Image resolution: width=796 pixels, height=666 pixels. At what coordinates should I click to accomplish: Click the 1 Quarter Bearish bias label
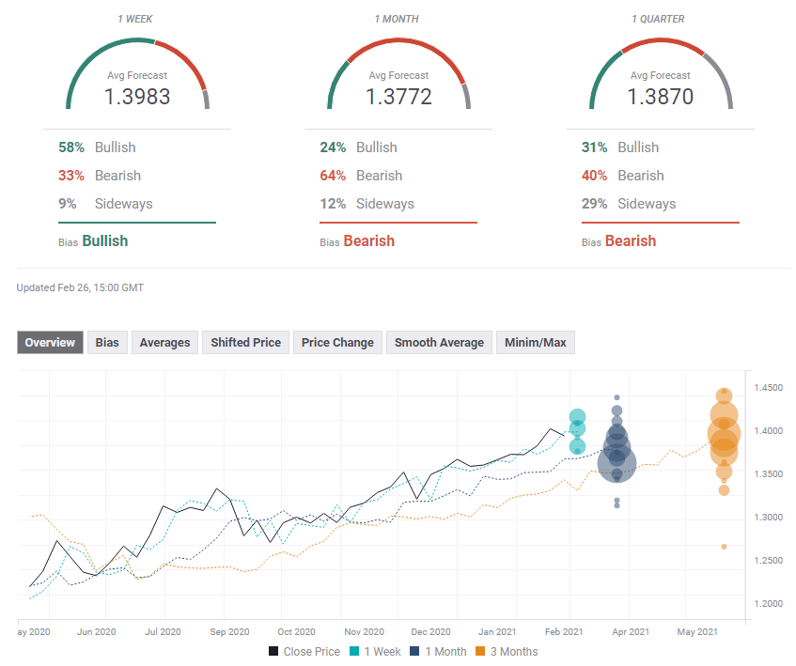[x=630, y=241]
